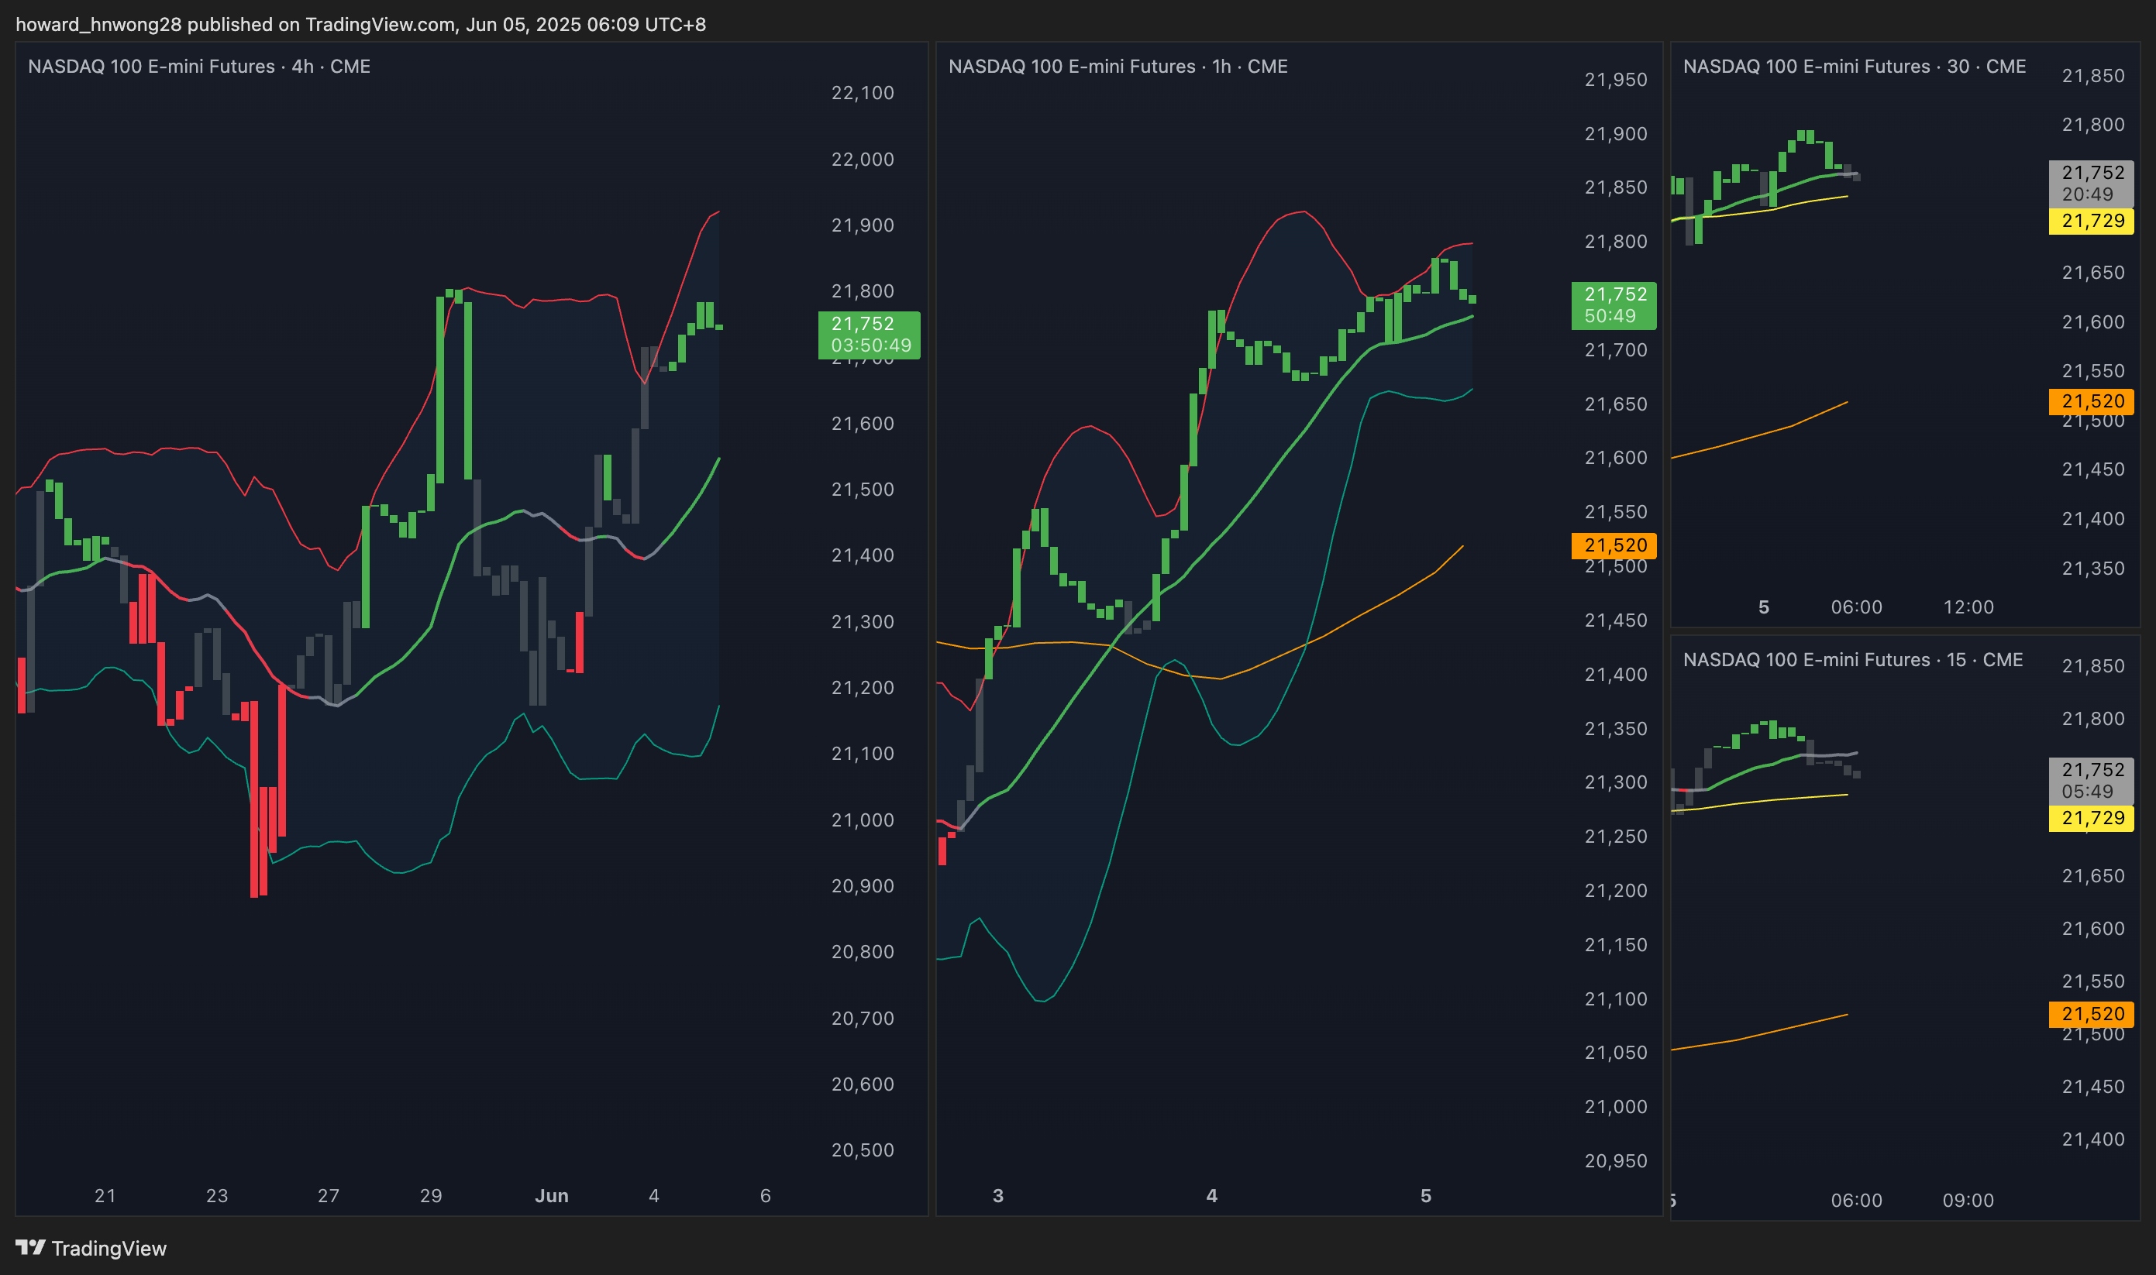Click orange 21,520 label on 15-minute chart
The width and height of the screenshot is (2156, 1275).
click(x=2091, y=1014)
